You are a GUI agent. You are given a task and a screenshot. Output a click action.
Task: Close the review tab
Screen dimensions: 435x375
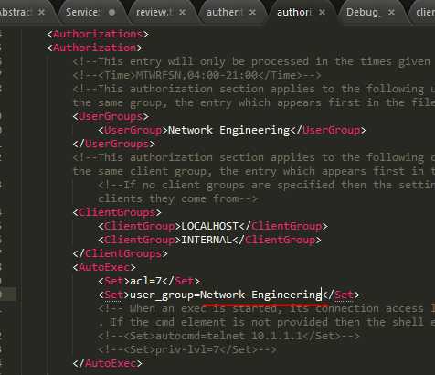pos(182,12)
